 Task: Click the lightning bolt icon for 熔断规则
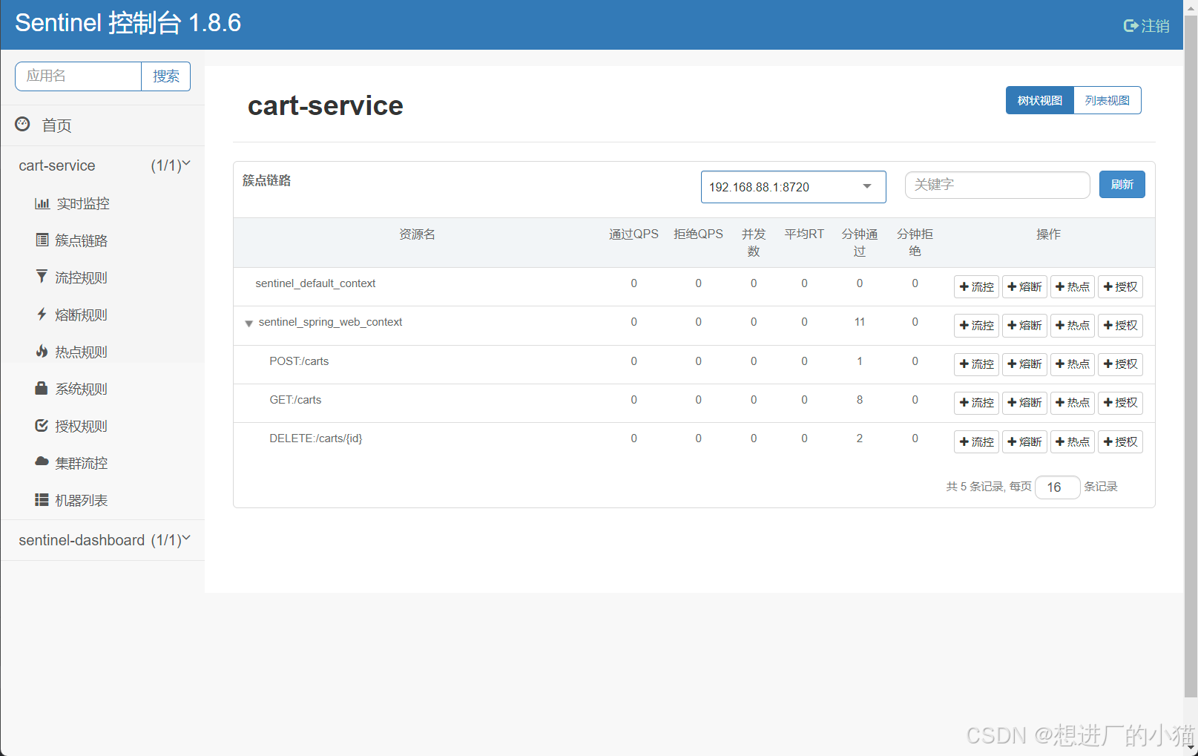coord(42,314)
